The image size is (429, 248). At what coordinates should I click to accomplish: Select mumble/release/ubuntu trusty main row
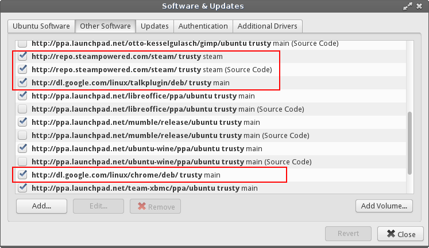[211, 122]
